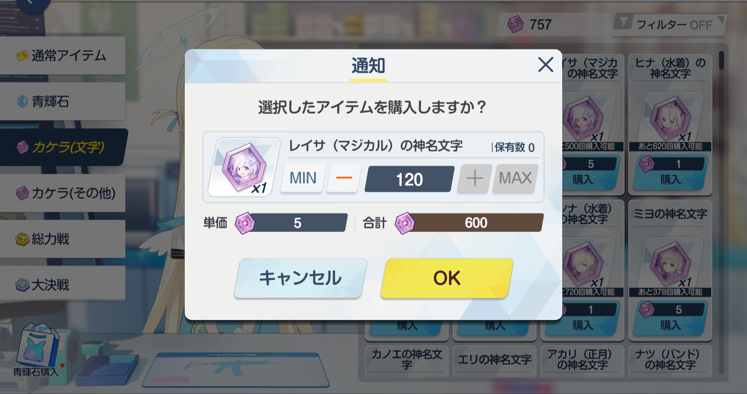Screen dimensions: 747x394
Task: Close the 通知 dialog with X
Action: (545, 65)
